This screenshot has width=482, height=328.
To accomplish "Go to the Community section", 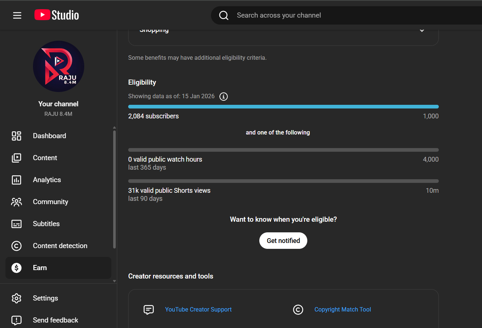I will pos(51,202).
